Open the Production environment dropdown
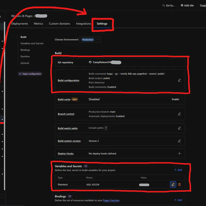This screenshot has height=206, width=206. click(91, 40)
